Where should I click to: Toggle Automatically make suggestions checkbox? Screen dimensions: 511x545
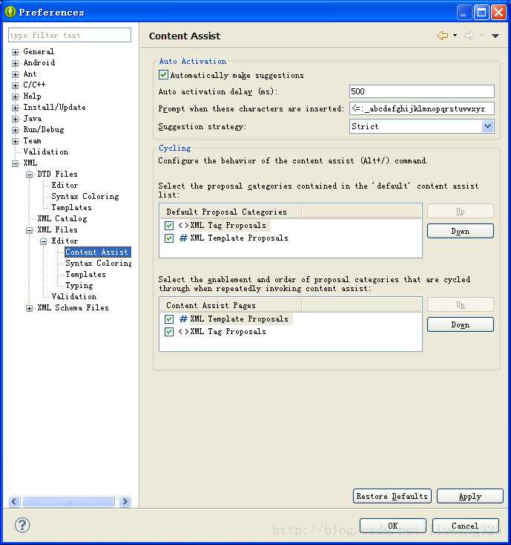coord(163,75)
